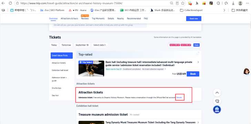Click the Claim coupon button

click(x=197, y=45)
